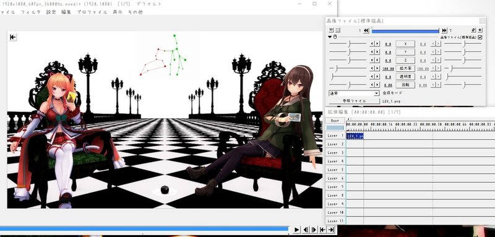Select the LEV_1.png object on Layer 1
The image size is (495, 237).
pyautogui.click(x=355, y=136)
